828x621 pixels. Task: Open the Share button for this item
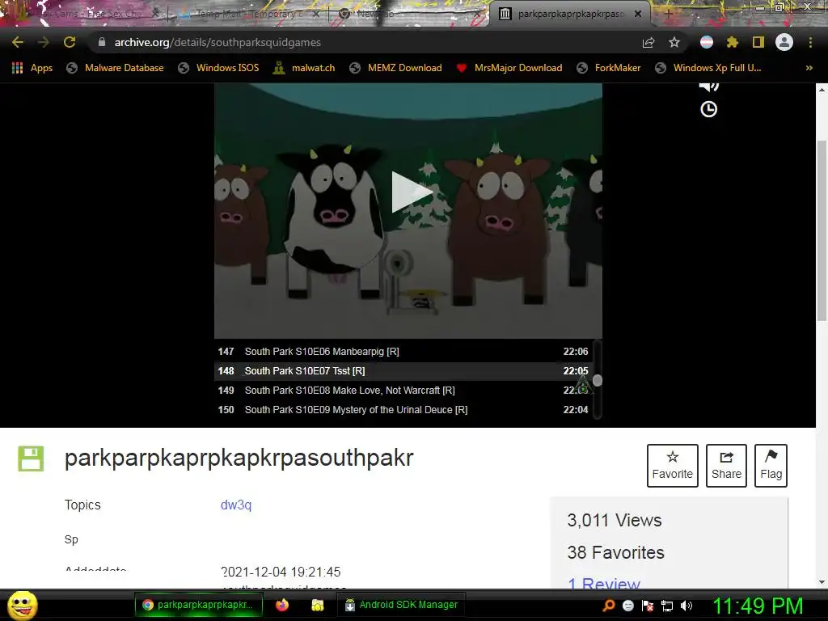pos(726,465)
